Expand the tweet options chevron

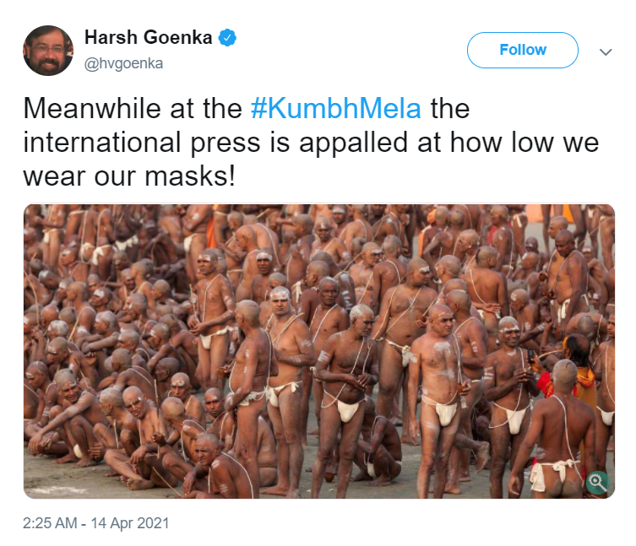tap(605, 51)
